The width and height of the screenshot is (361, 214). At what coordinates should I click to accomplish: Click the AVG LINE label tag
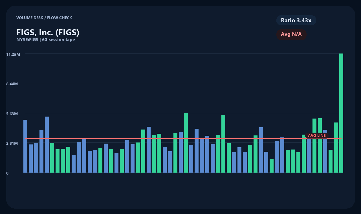tap(317, 135)
